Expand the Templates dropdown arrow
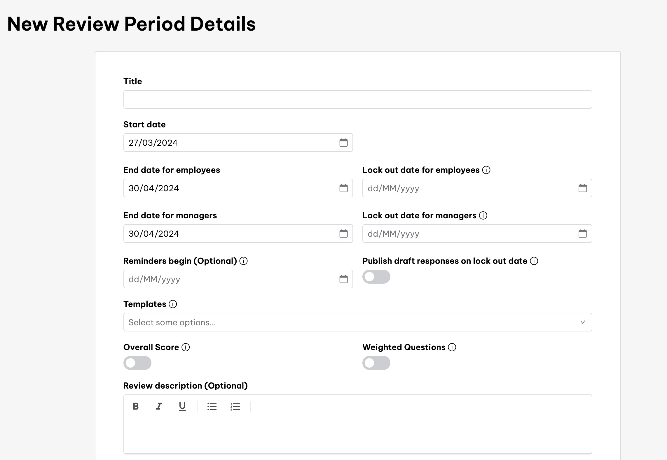Image resolution: width=667 pixels, height=460 pixels. [x=583, y=322]
